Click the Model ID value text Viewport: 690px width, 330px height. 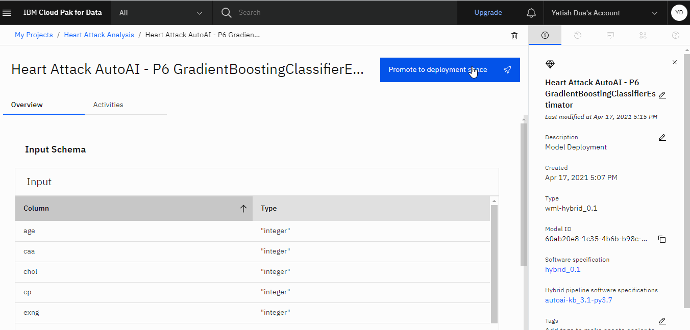pos(596,239)
